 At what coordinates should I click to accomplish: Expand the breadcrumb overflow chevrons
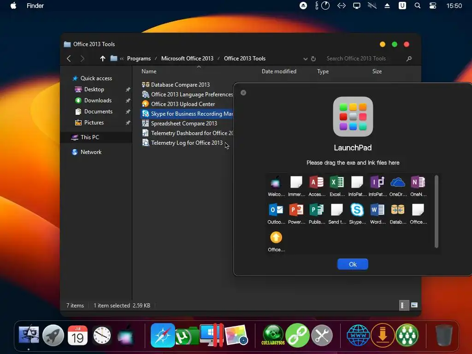(x=122, y=59)
